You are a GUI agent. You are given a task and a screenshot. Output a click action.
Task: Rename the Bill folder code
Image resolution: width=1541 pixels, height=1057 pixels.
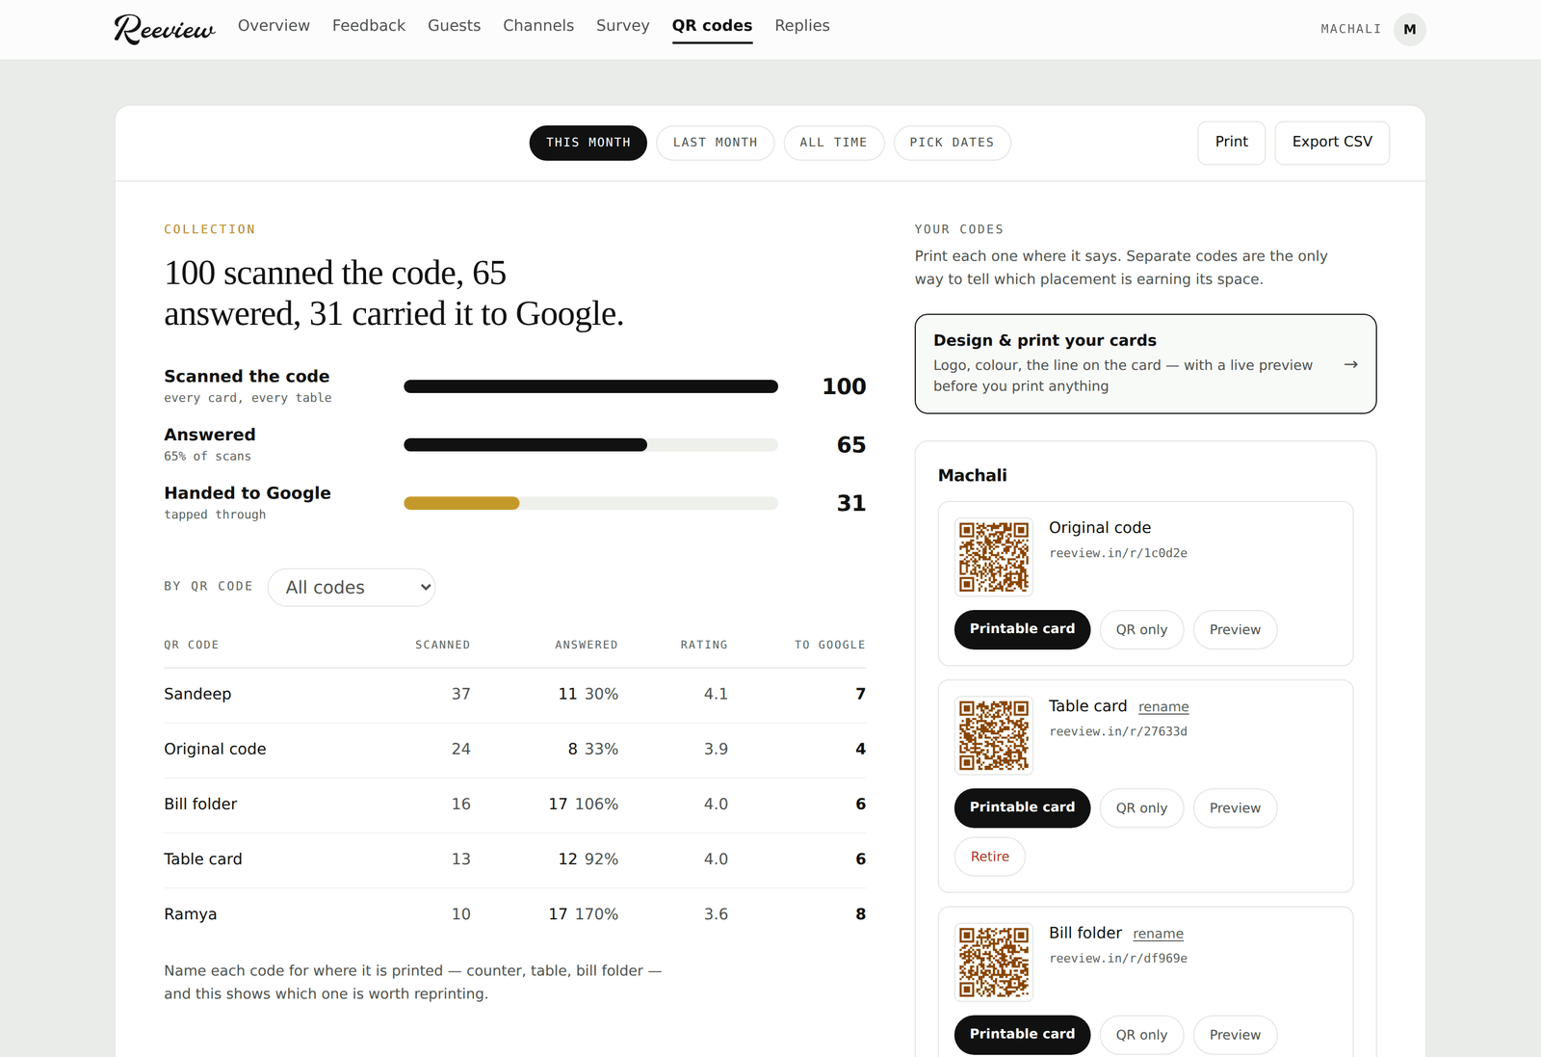(1158, 934)
